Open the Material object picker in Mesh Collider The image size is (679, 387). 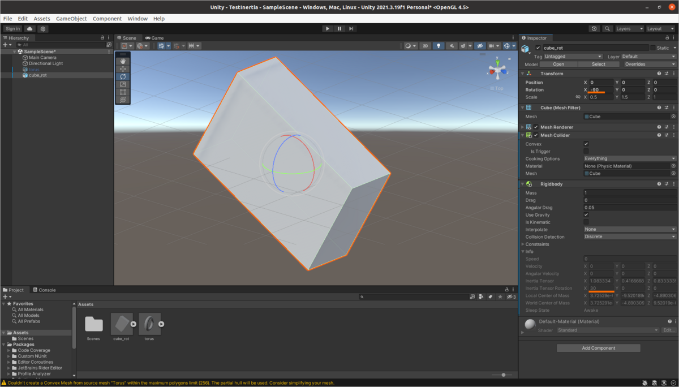coord(673,166)
